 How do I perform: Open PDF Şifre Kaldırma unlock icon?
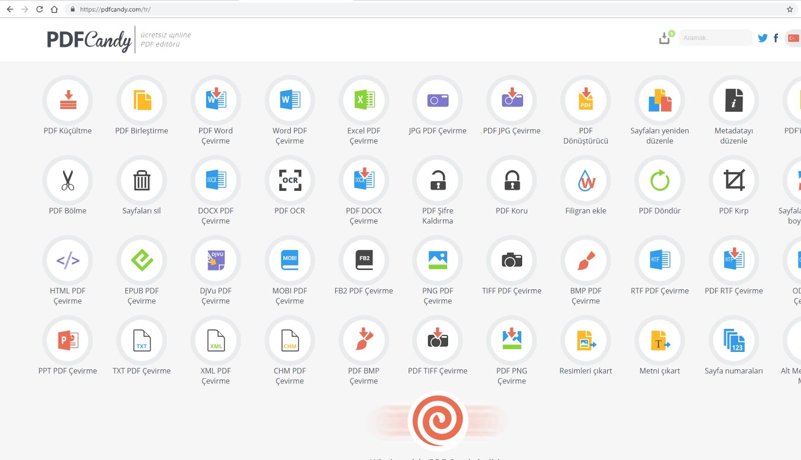click(x=438, y=180)
